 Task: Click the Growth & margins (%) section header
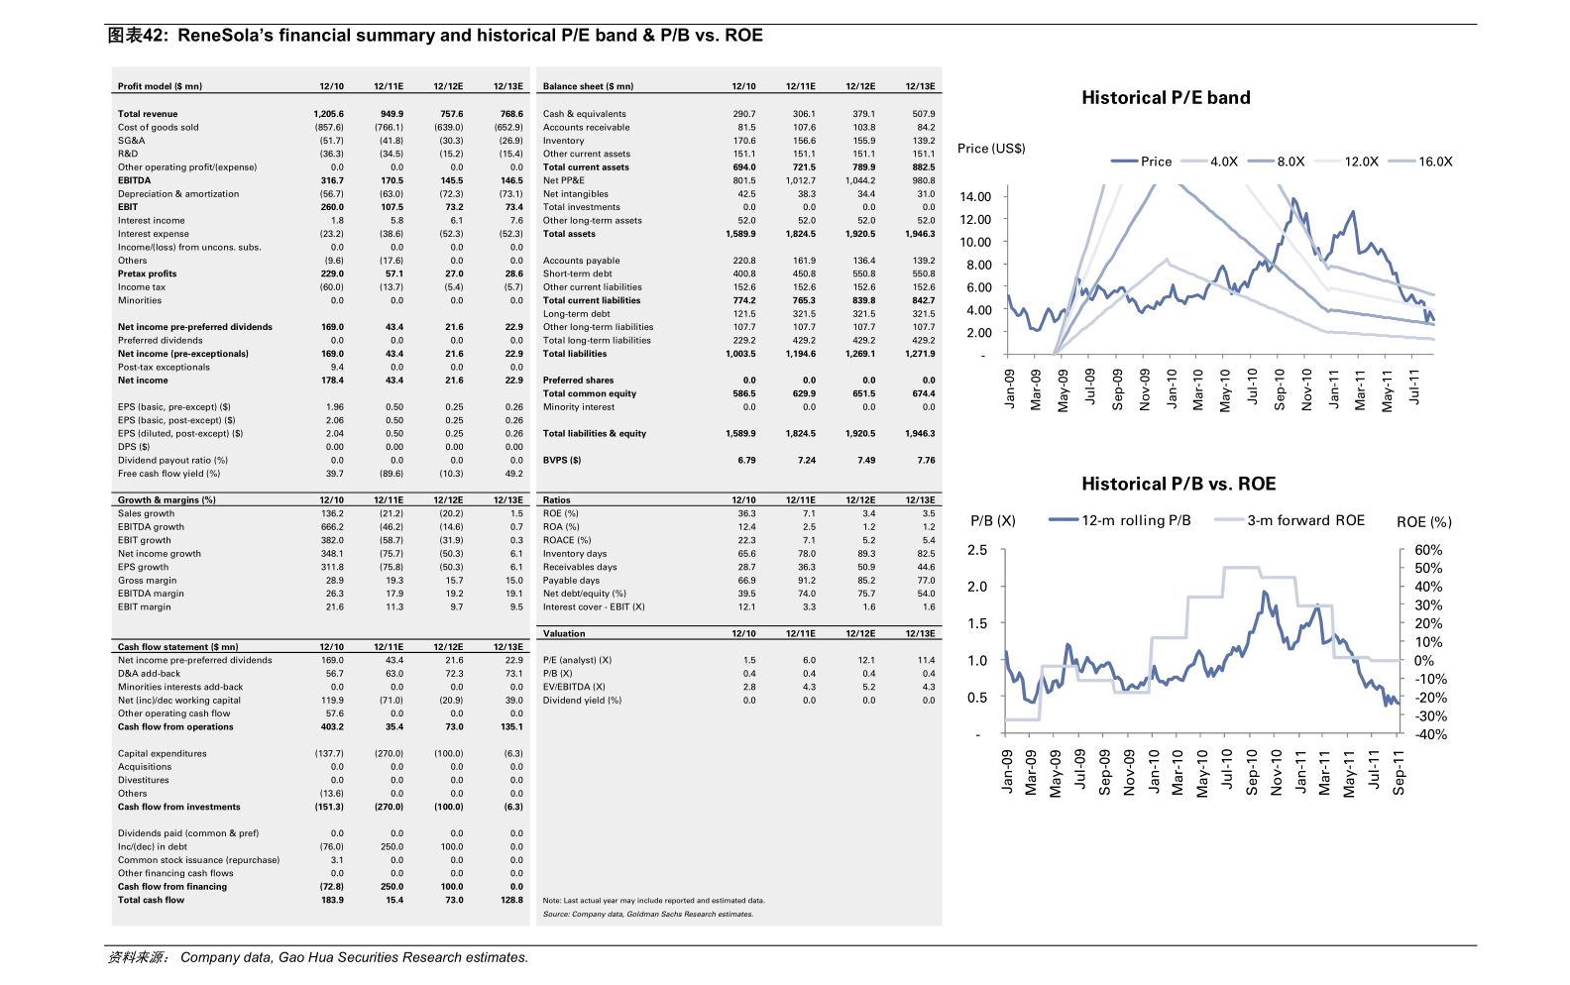(x=167, y=500)
